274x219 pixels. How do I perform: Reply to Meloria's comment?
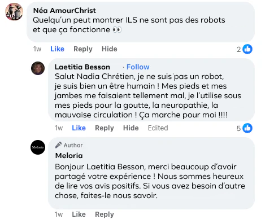coord(105,214)
